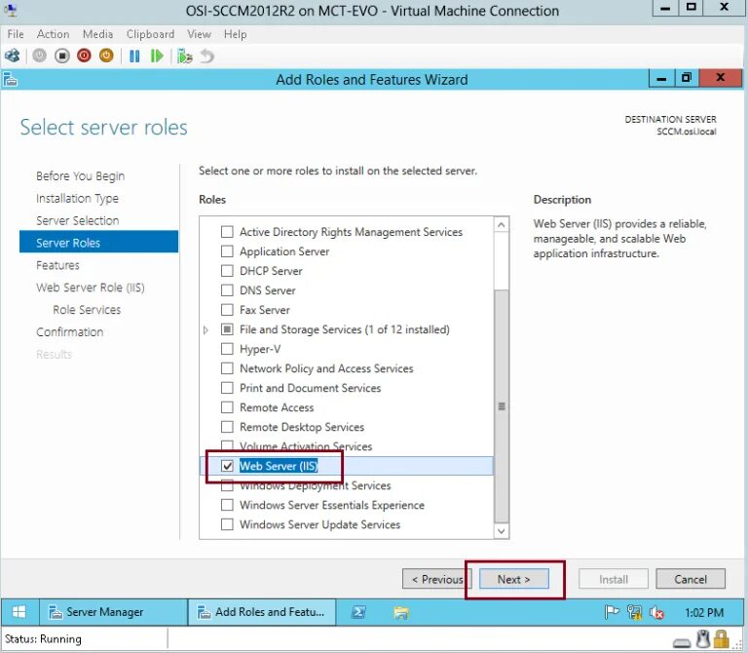Go to Server Selection step

tap(77, 220)
